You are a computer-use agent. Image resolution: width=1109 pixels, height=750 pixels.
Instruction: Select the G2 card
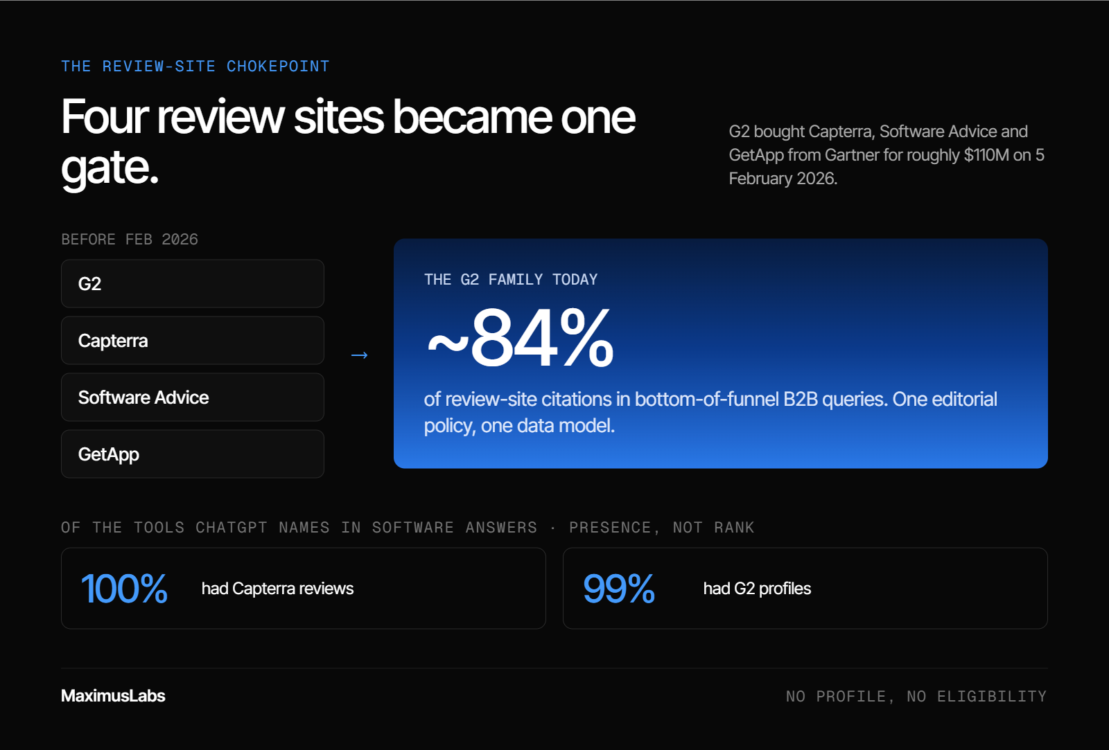click(193, 284)
